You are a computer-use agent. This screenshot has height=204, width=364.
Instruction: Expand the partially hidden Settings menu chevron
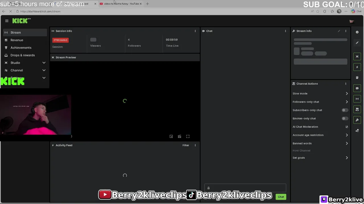pyautogui.click(x=44, y=78)
